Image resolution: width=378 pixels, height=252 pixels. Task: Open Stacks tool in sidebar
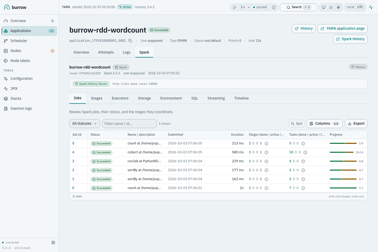tap(29, 98)
